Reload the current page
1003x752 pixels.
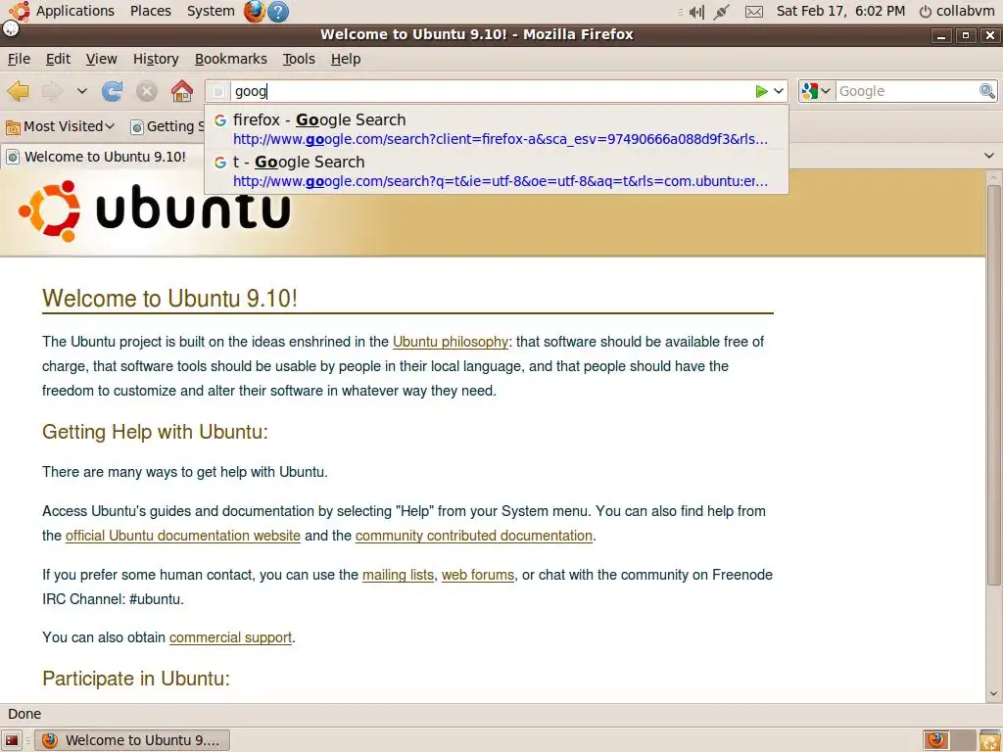(112, 91)
